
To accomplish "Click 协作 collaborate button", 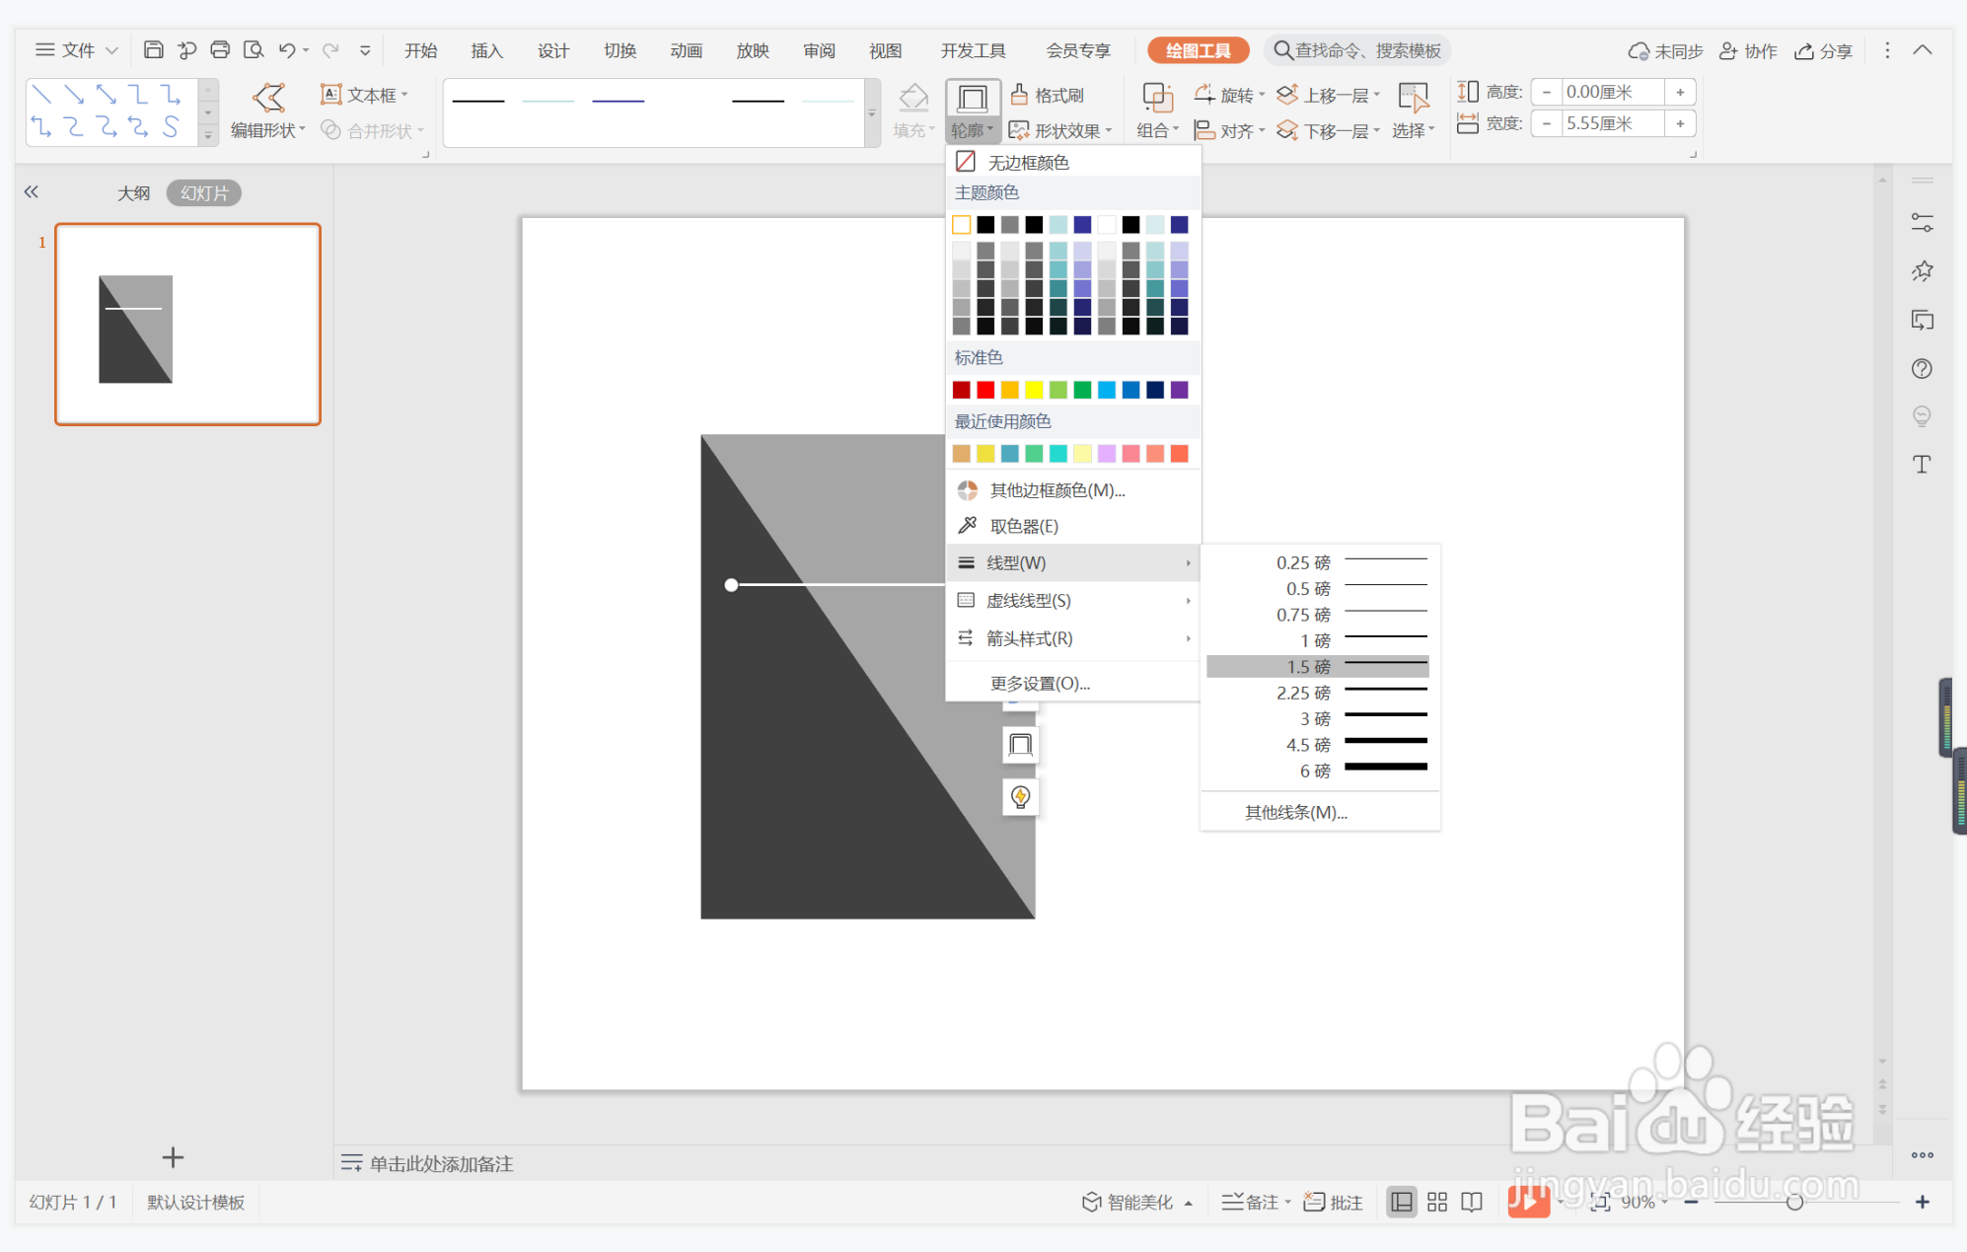I will click(x=1748, y=50).
